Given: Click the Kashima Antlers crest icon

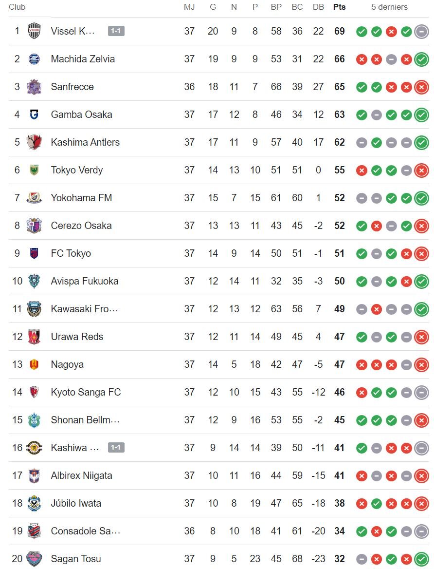Looking at the screenshot, I should tap(34, 142).
